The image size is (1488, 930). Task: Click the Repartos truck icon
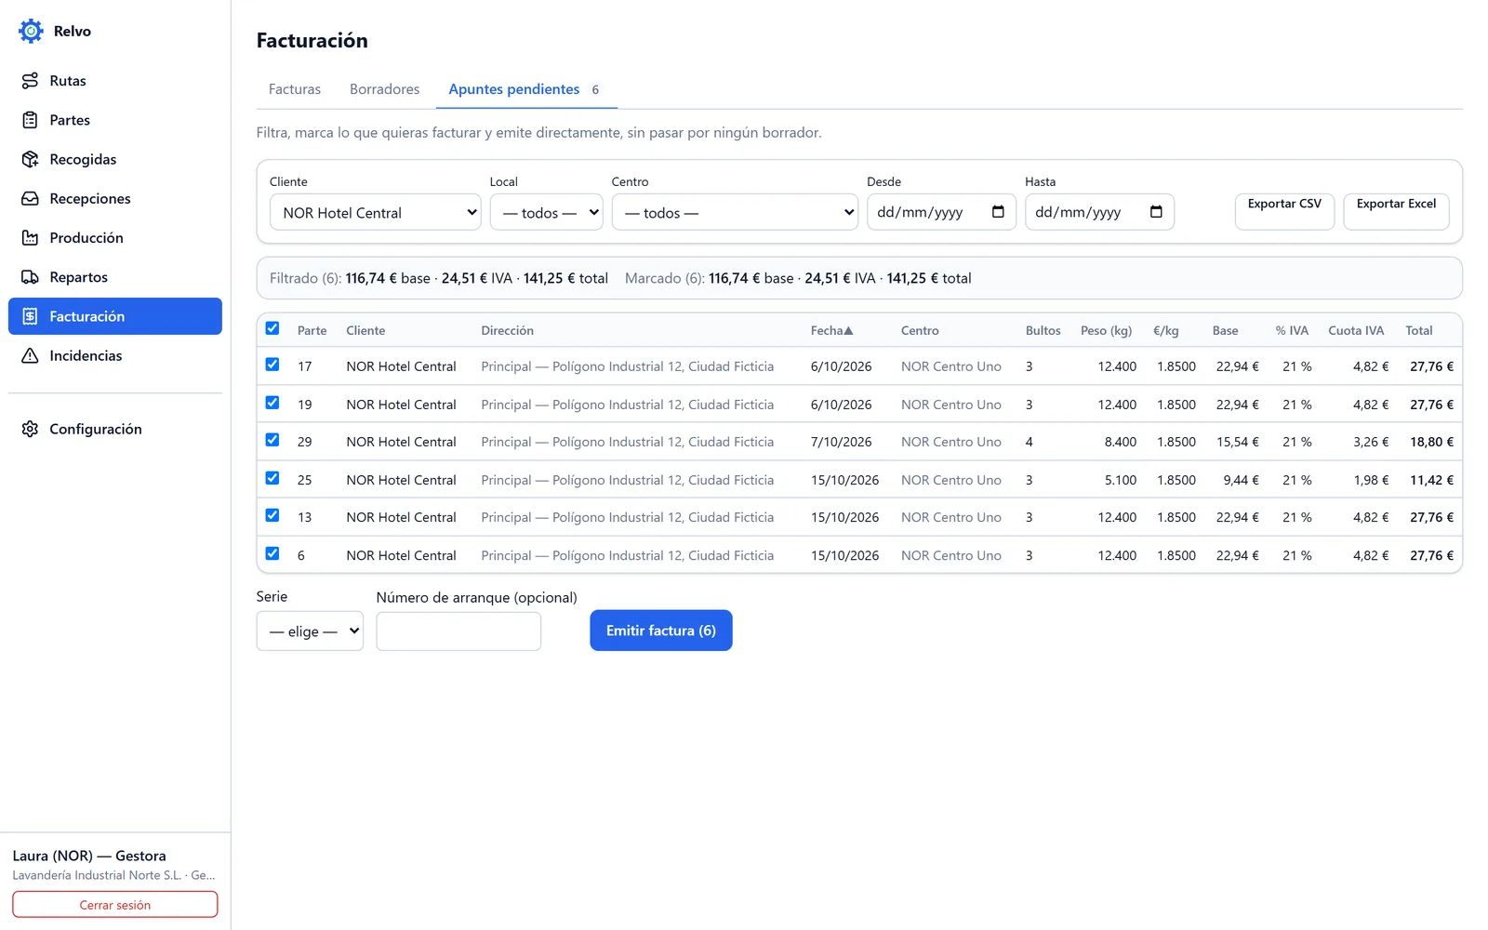pyautogui.click(x=30, y=277)
